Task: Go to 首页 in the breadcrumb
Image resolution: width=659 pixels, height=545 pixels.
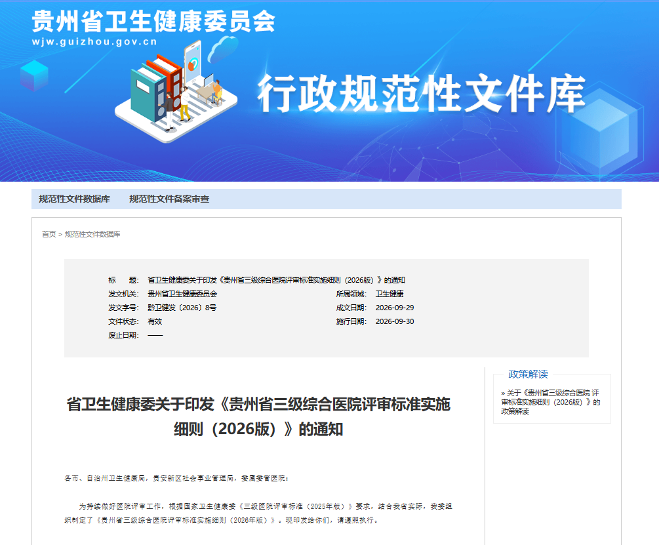Action: tap(49, 234)
